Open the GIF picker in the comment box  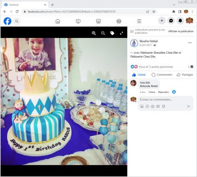158,106
